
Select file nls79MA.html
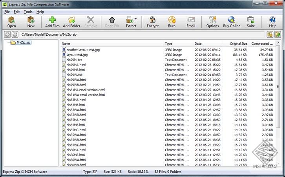click(76, 65)
